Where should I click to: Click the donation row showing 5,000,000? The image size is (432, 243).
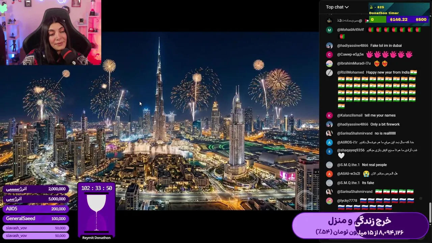(36, 199)
